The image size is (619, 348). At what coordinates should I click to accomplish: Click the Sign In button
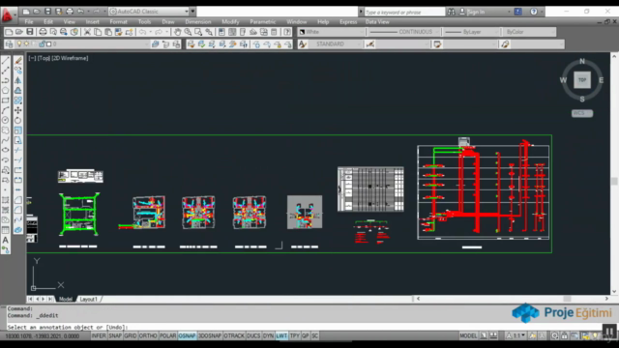(x=476, y=12)
